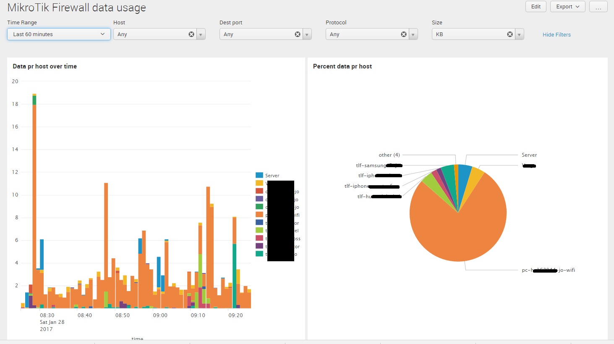
Task: Click the Hide Filters link
Action: 557,34
